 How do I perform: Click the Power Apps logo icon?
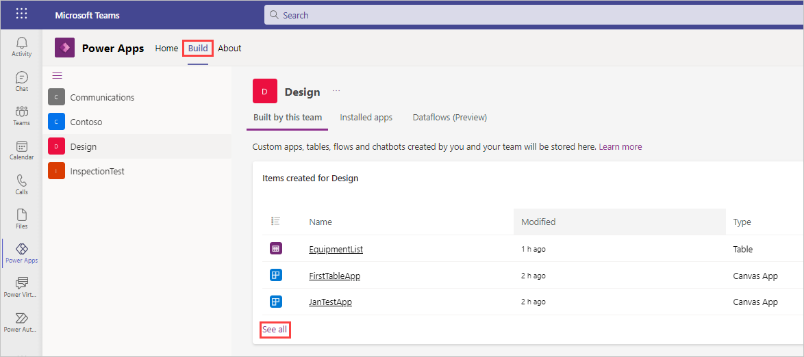click(64, 48)
